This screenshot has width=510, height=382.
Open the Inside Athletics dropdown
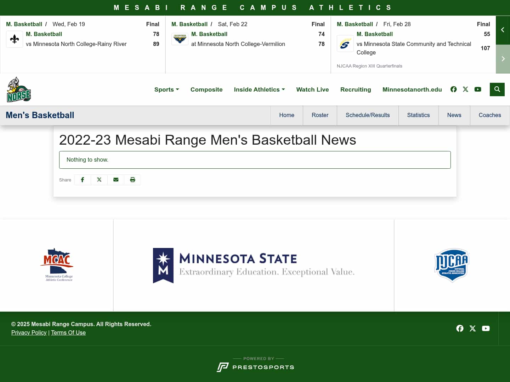pos(259,89)
